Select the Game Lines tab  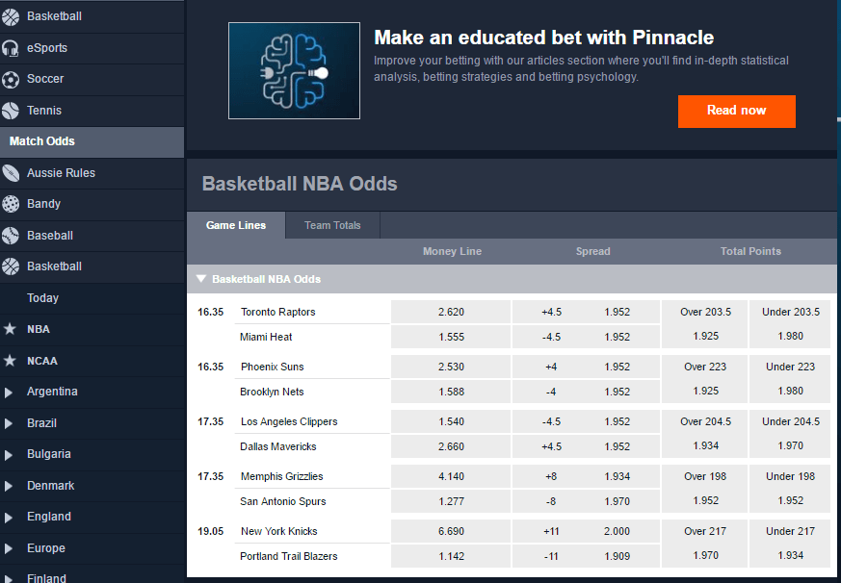[x=236, y=225]
